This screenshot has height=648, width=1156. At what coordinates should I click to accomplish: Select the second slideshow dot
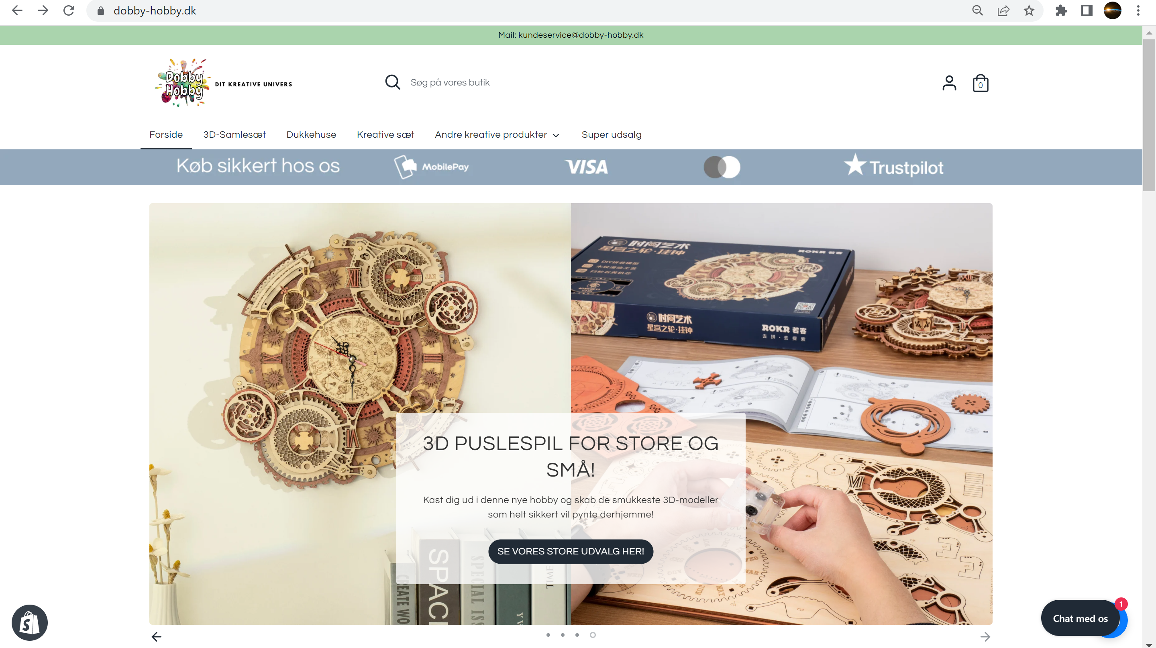tap(562, 634)
